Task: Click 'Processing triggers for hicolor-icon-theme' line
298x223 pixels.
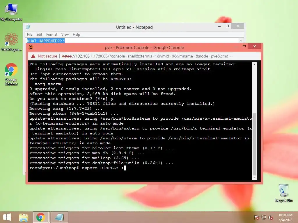Action: coord(101,148)
